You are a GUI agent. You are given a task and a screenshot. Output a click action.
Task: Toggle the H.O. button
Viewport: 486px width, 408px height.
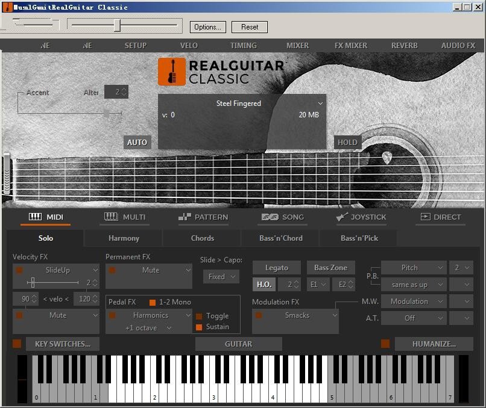(x=264, y=284)
